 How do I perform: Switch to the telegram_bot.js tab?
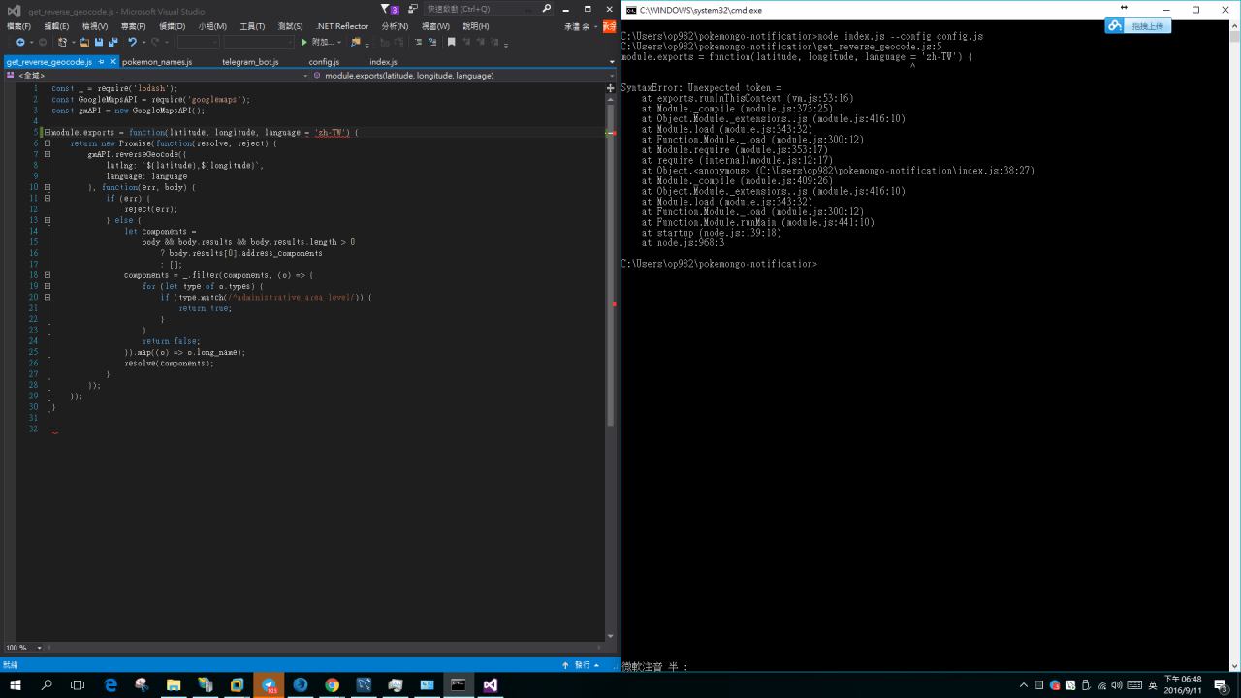250,62
